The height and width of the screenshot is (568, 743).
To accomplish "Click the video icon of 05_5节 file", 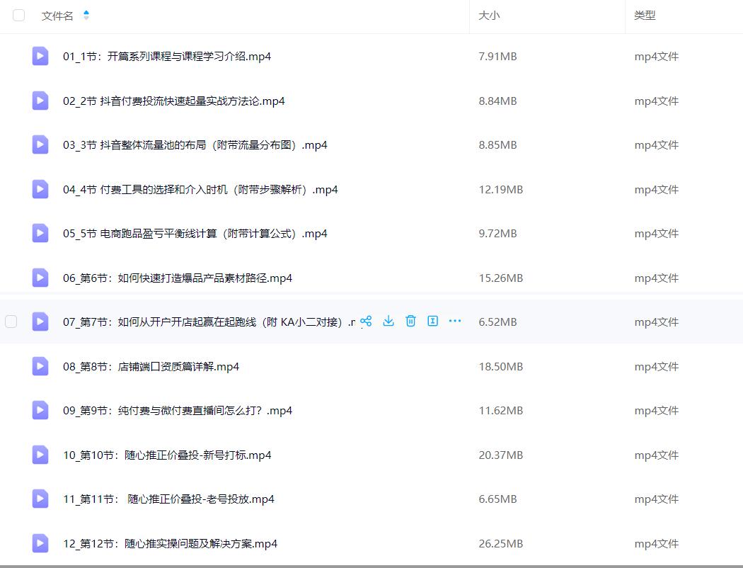I will tap(40, 233).
